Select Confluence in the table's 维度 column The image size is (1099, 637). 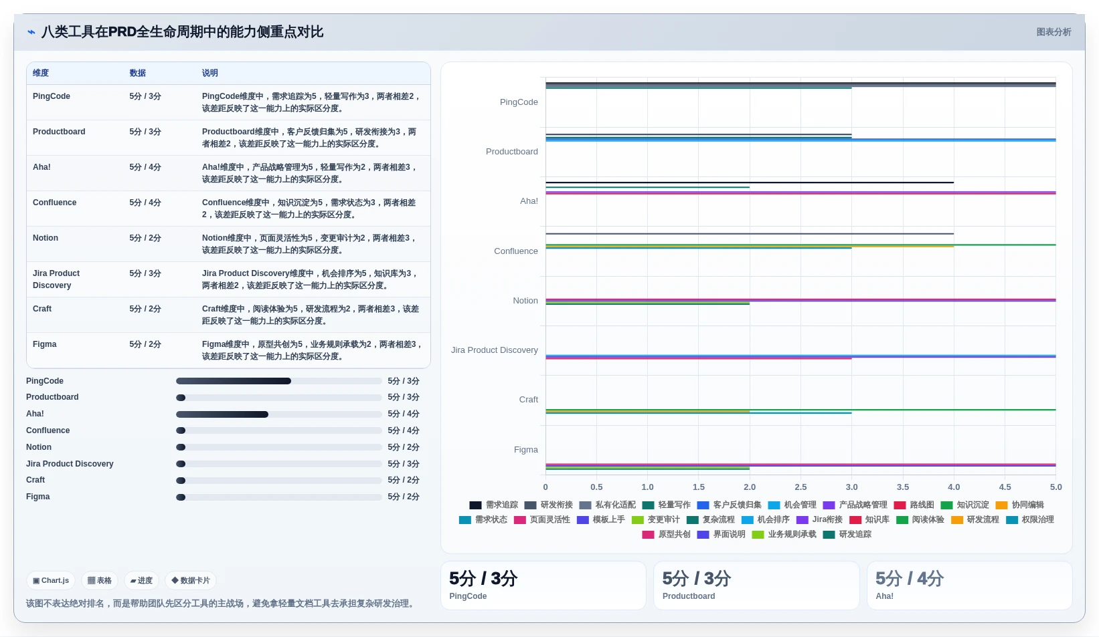point(55,203)
